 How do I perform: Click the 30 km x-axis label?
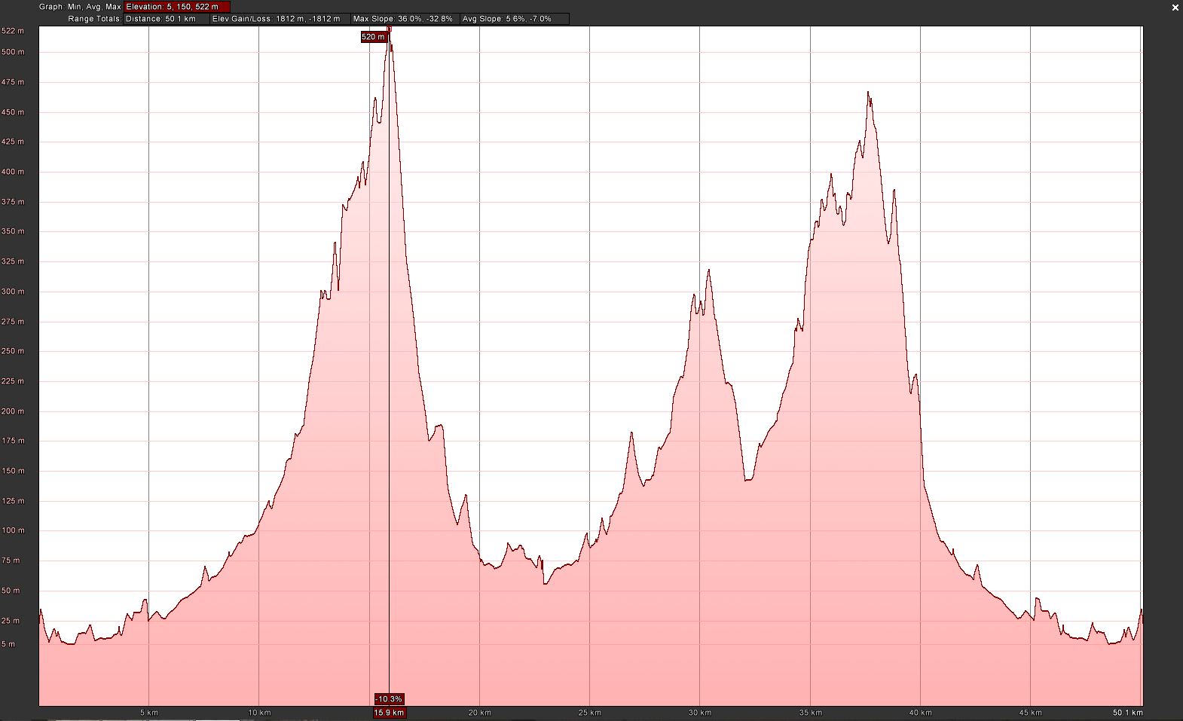click(700, 713)
